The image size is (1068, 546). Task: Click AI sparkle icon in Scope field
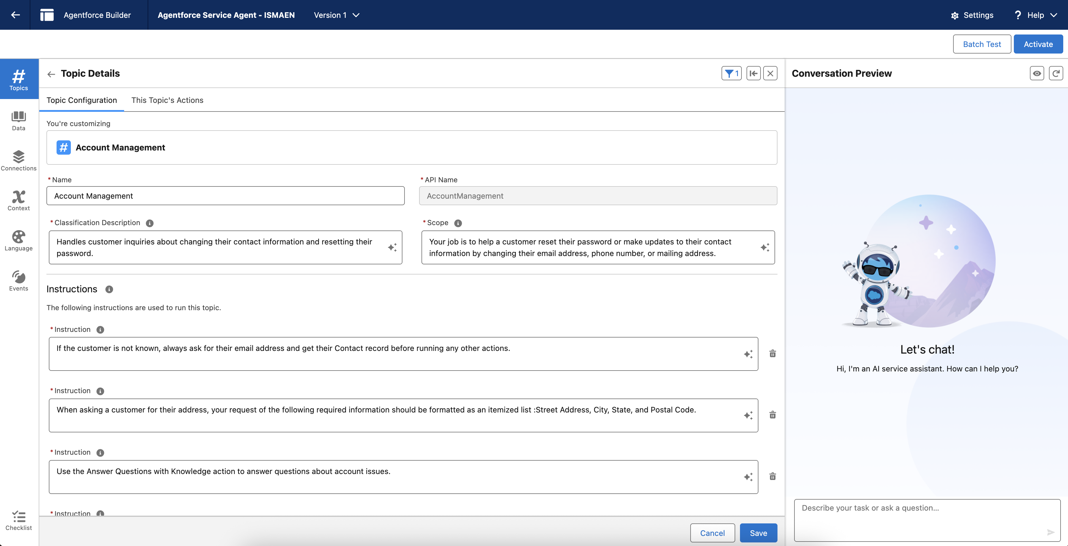764,247
